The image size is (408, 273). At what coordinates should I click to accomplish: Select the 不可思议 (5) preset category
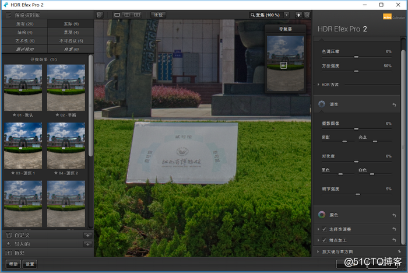(x=71, y=41)
